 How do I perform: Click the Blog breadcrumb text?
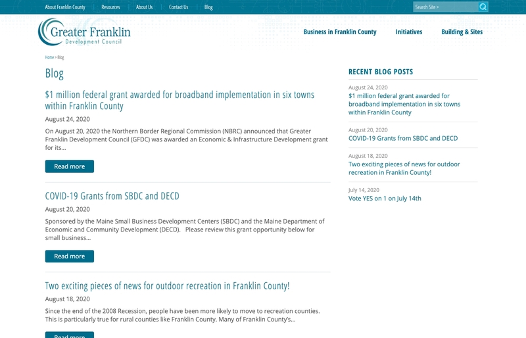click(60, 57)
